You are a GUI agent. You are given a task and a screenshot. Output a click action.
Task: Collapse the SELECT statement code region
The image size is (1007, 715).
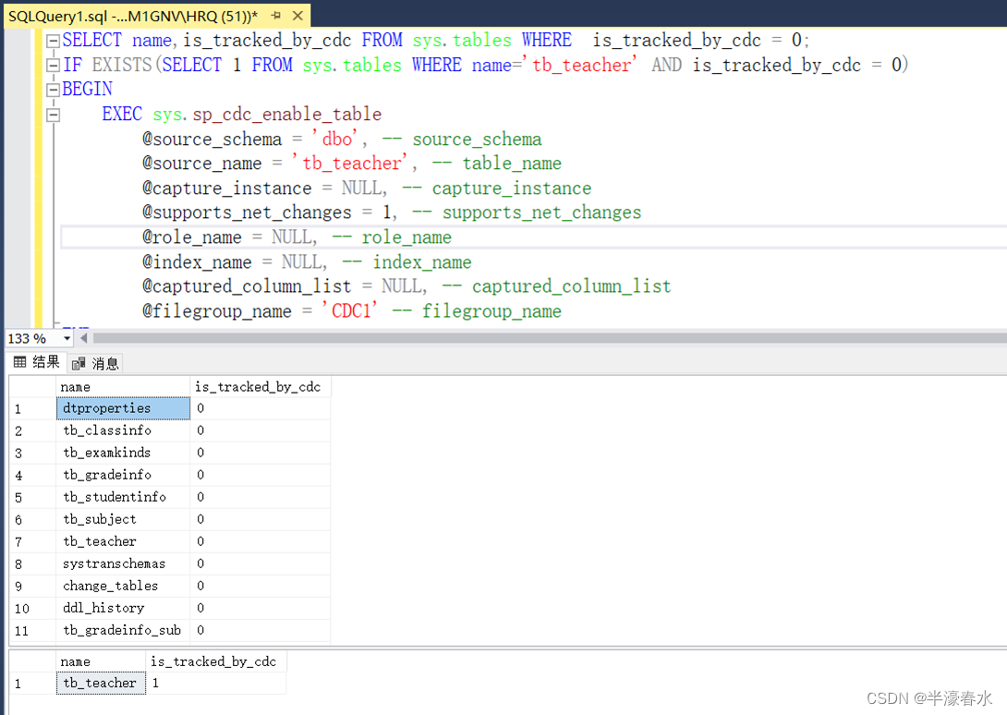[53, 39]
